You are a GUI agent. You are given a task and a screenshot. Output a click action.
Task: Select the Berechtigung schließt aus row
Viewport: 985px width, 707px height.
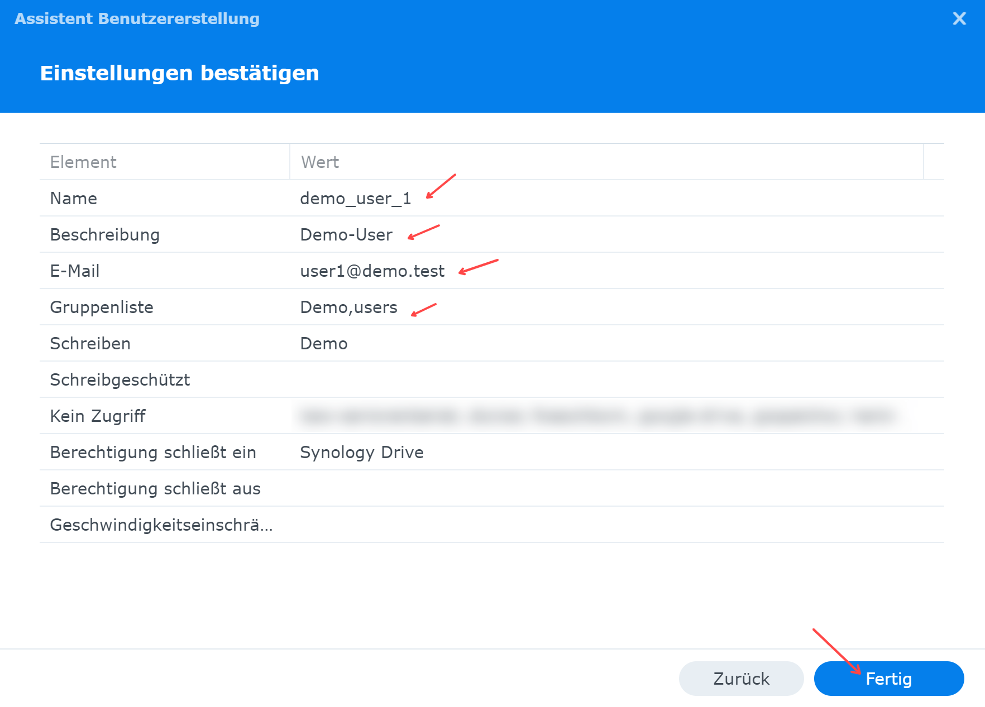pyautogui.click(x=155, y=489)
